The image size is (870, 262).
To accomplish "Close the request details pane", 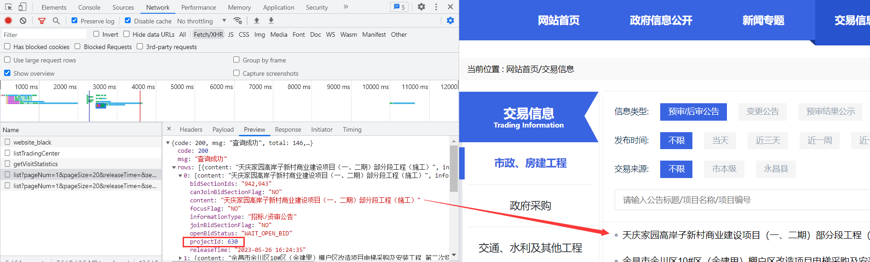I will point(169,129).
